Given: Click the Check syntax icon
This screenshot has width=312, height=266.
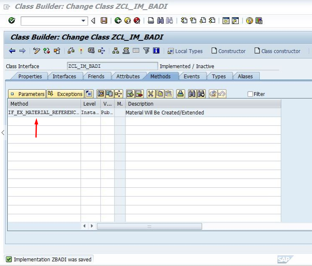Looking at the screenshot, I should tap(71, 51).
